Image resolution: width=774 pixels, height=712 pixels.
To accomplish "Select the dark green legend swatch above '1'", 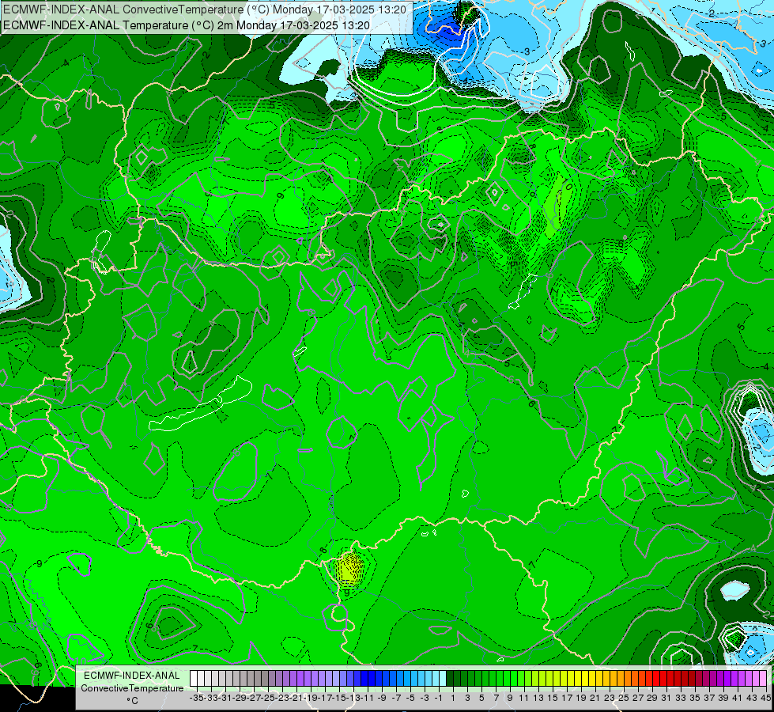I will (450, 678).
